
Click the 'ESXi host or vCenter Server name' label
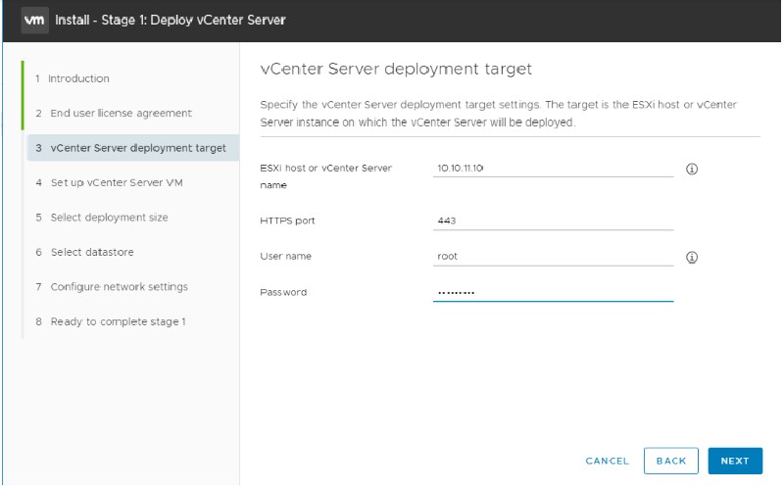pos(326,176)
